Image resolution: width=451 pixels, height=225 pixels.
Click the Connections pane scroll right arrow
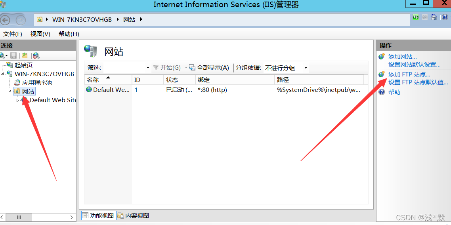point(72,217)
